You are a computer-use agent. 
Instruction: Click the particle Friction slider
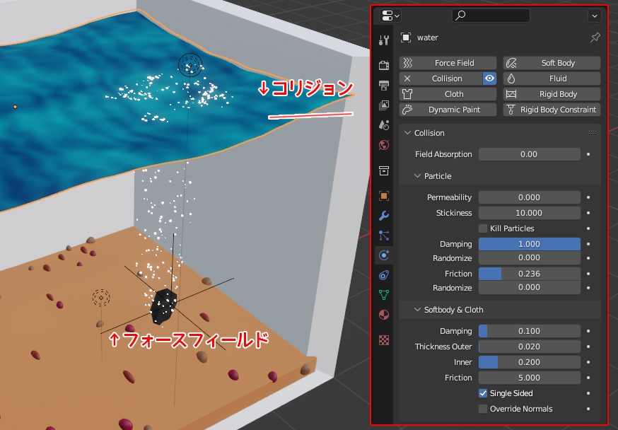pos(529,274)
